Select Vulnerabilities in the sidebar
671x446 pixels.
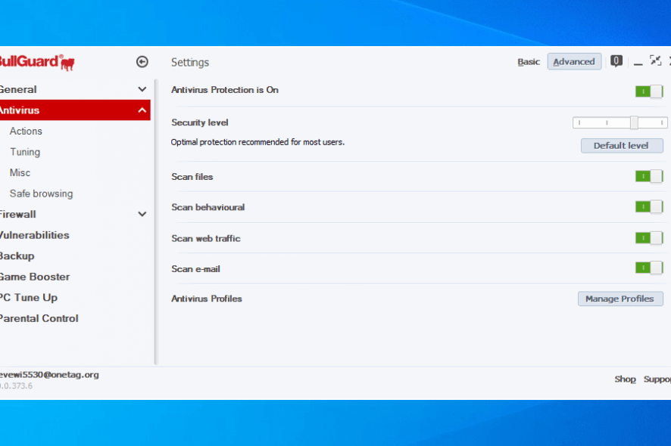pyautogui.click(x=34, y=235)
